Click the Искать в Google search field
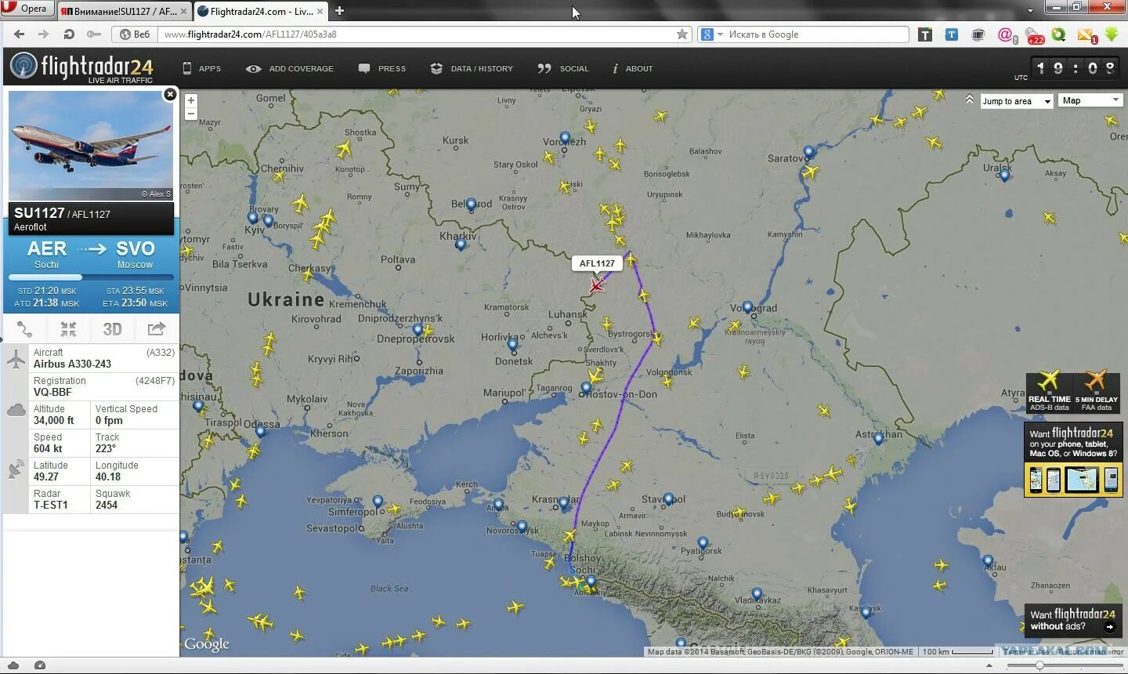This screenshot has width=1128, height=674. [x=815, y=34]
